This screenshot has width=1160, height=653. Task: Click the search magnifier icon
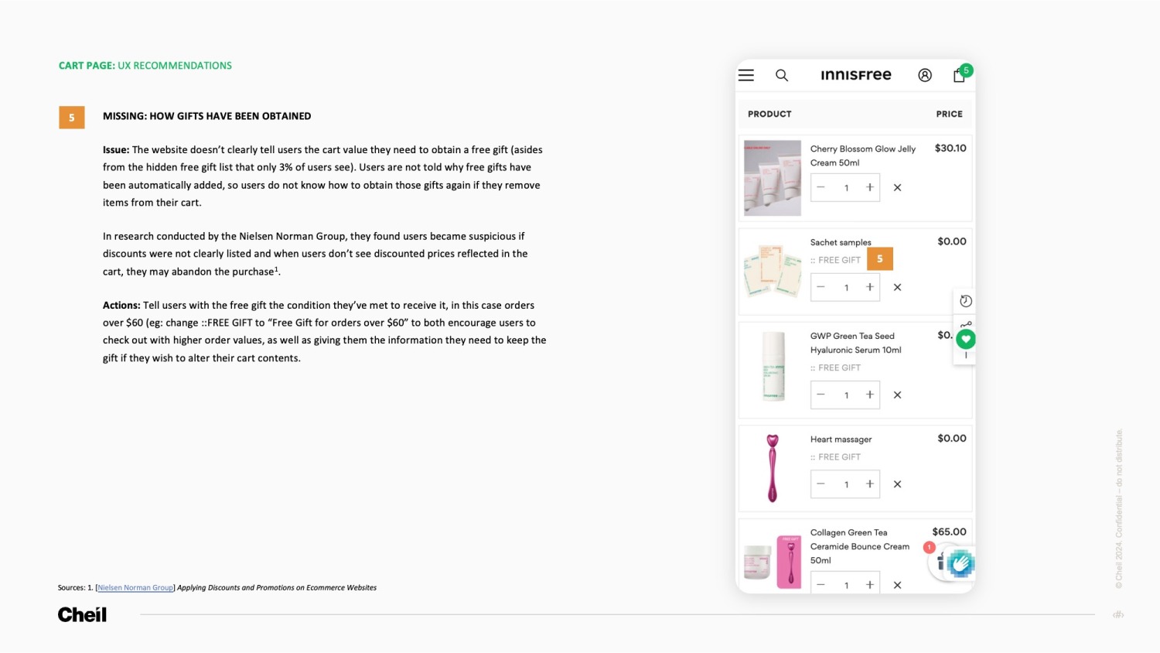click(782, 75)
